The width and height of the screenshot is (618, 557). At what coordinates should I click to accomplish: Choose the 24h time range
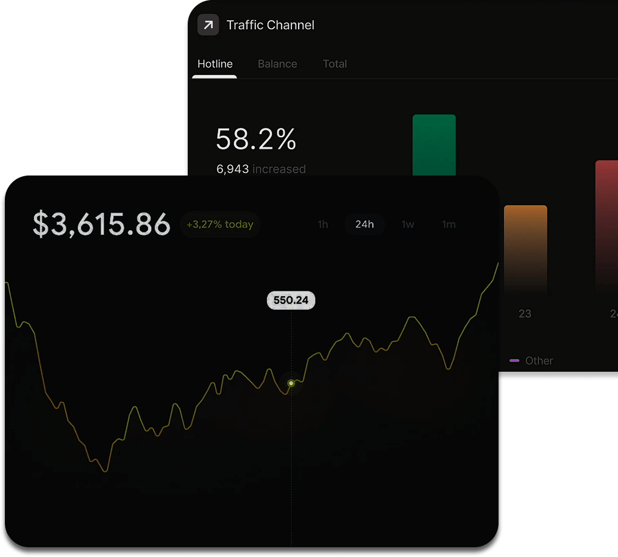pyautogui.click(x=364, y=224)
